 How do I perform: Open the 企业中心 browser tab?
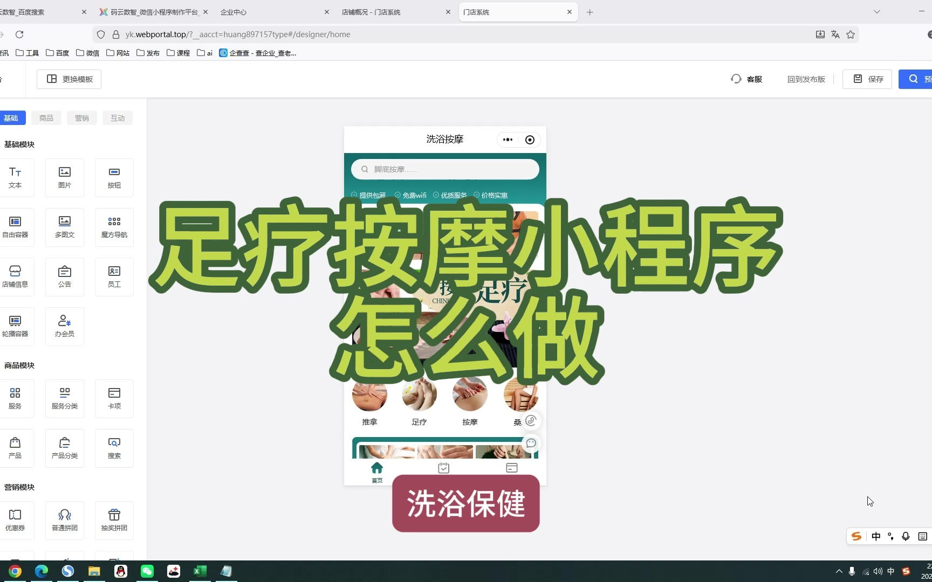click(x=270, y=12)
